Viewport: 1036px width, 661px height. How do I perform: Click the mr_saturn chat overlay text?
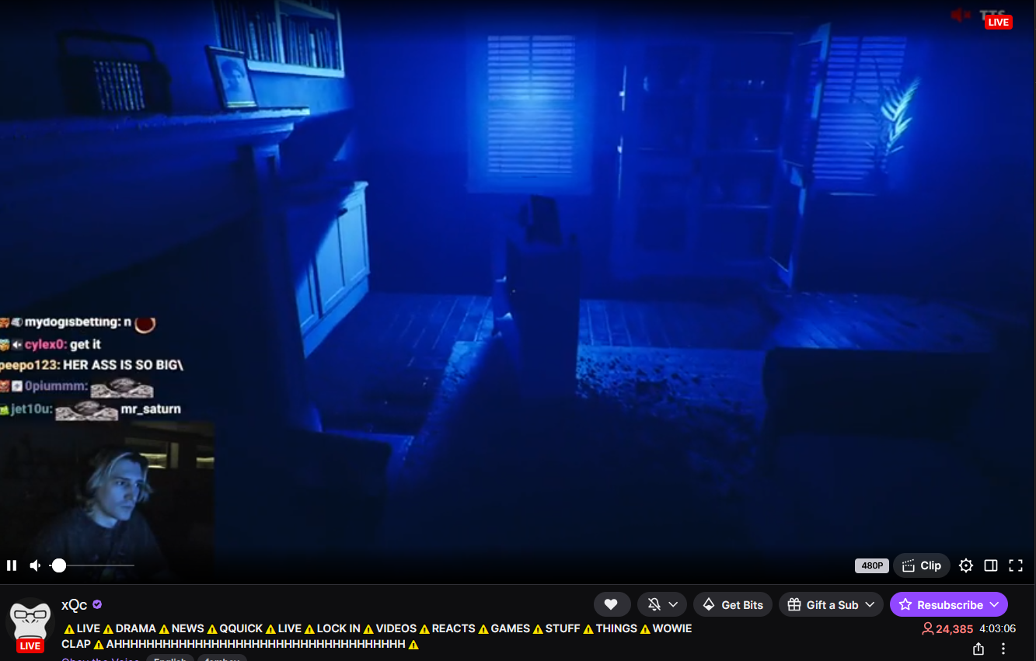tap(151, 409)
